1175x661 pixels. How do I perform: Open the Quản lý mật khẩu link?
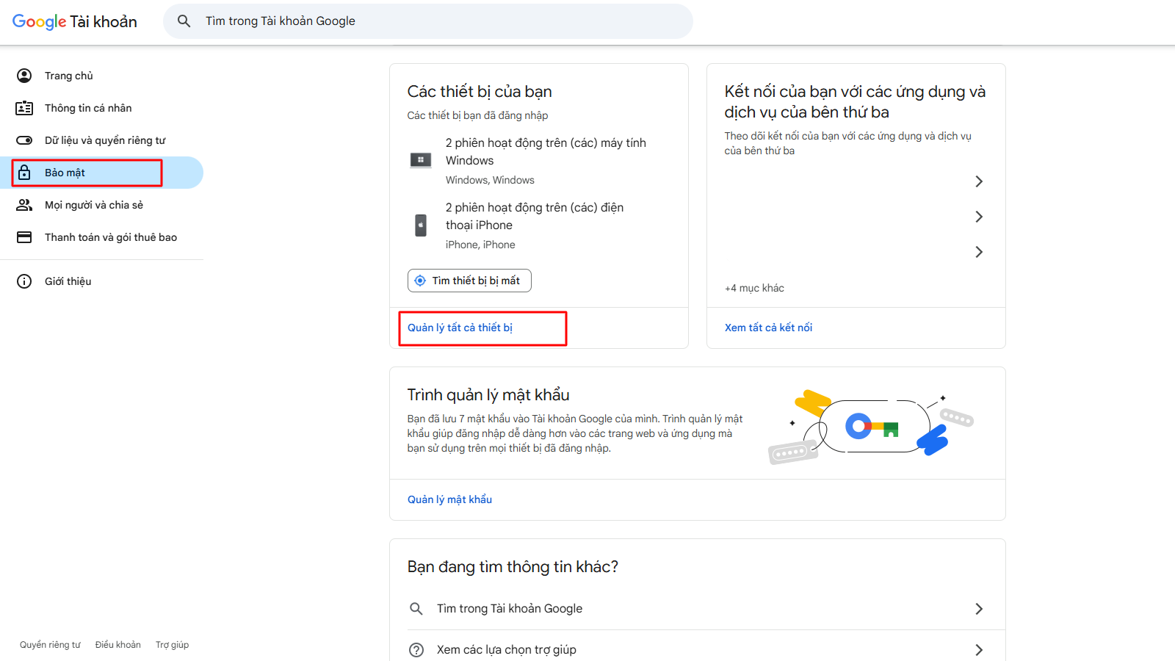[x=449, y=499]
